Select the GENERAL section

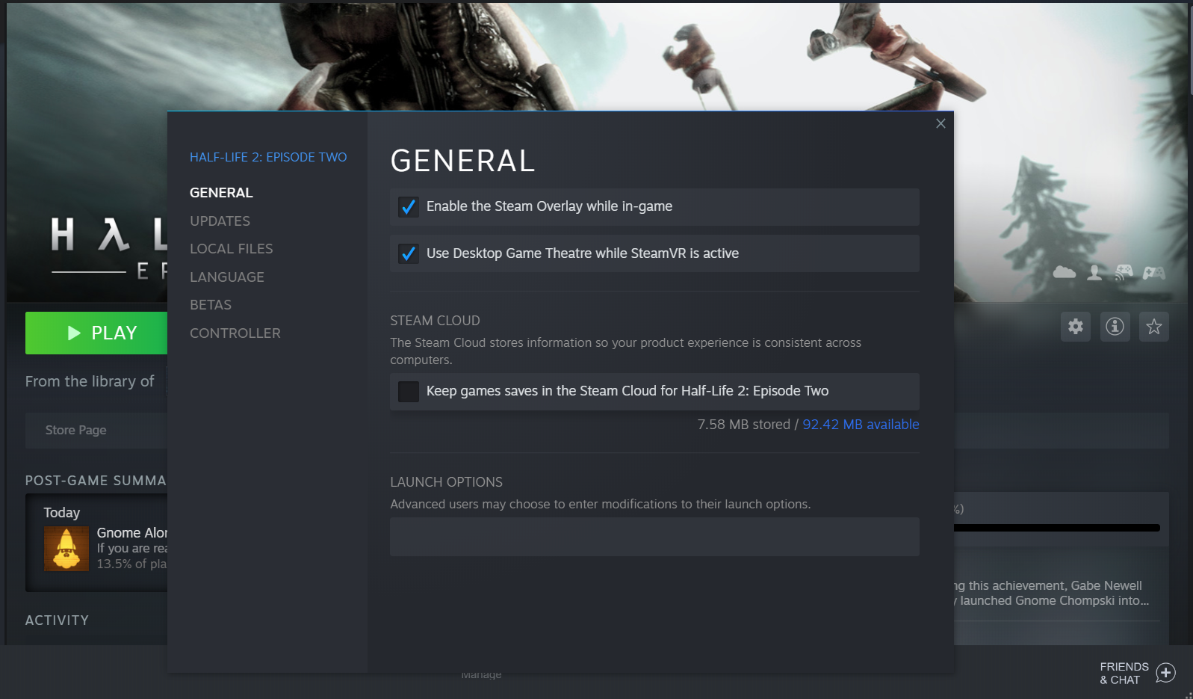tap(221, 193)
